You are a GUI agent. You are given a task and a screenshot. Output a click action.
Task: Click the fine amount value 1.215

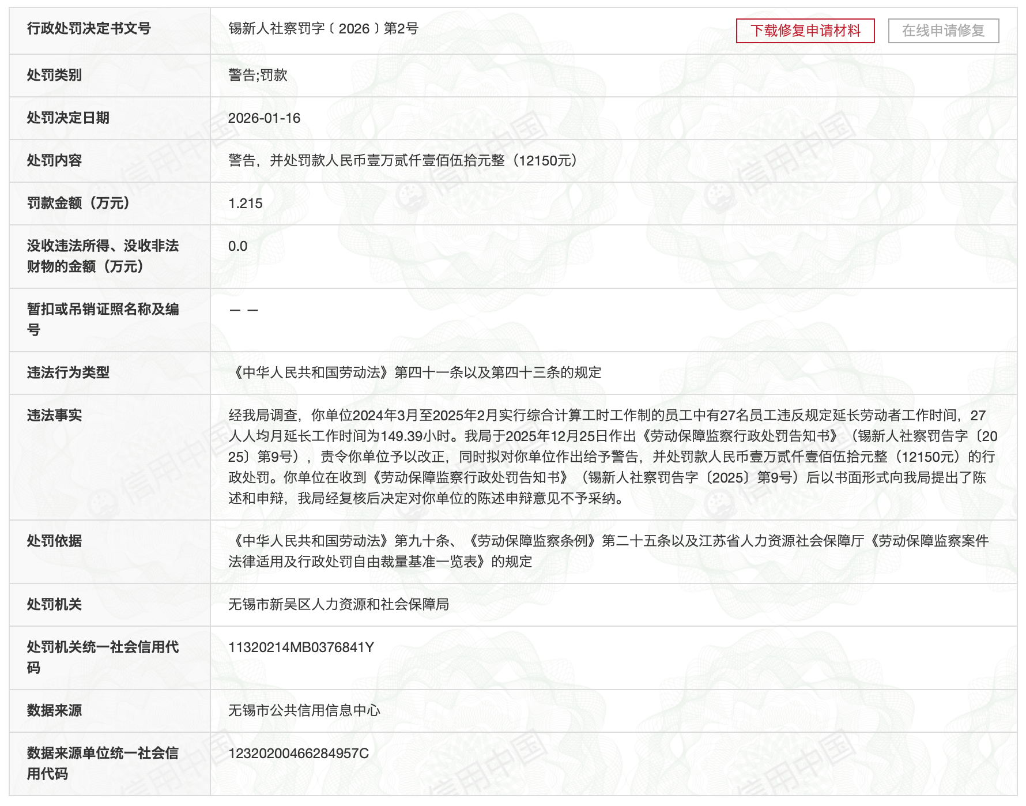(x=245, y=204)
